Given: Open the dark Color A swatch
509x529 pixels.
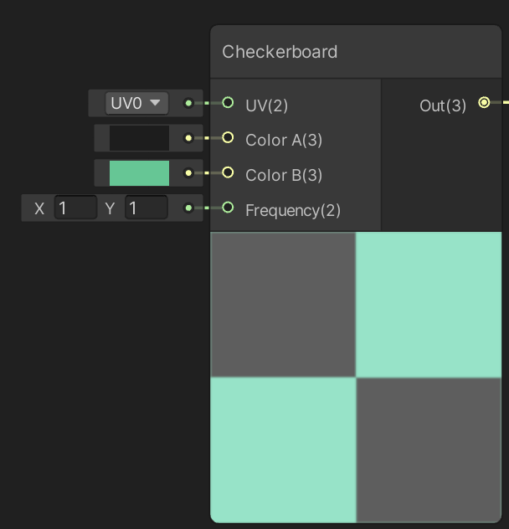Looking at the screenshot, I should click(x=139, y=138).
